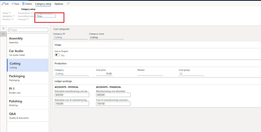Expand the Function dropdown
Image resolution: width=261 pixels, height=132 pixels.
point(8,19)
